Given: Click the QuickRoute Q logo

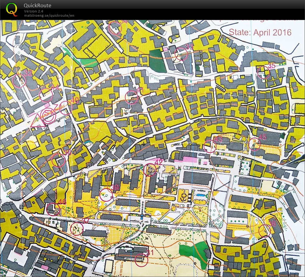Looking at the screenshot, I should 12,9.
